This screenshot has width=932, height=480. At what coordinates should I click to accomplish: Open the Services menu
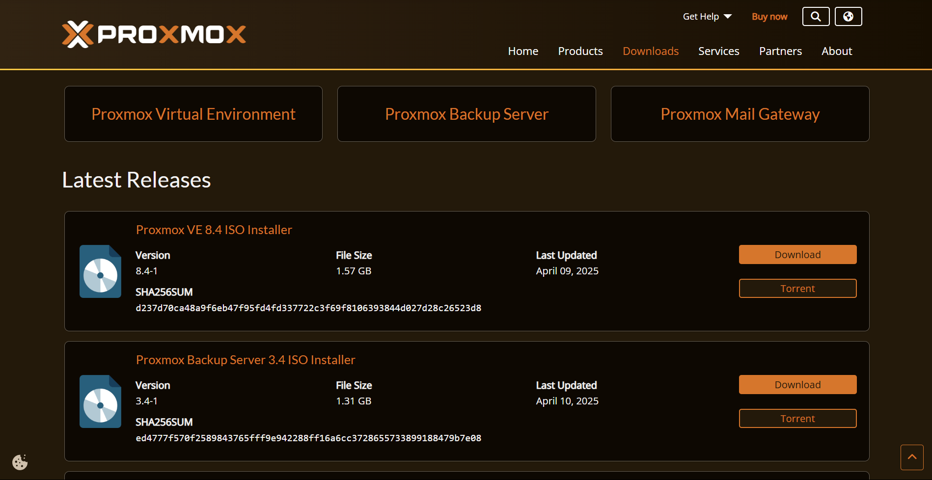[x=719, y=51]
